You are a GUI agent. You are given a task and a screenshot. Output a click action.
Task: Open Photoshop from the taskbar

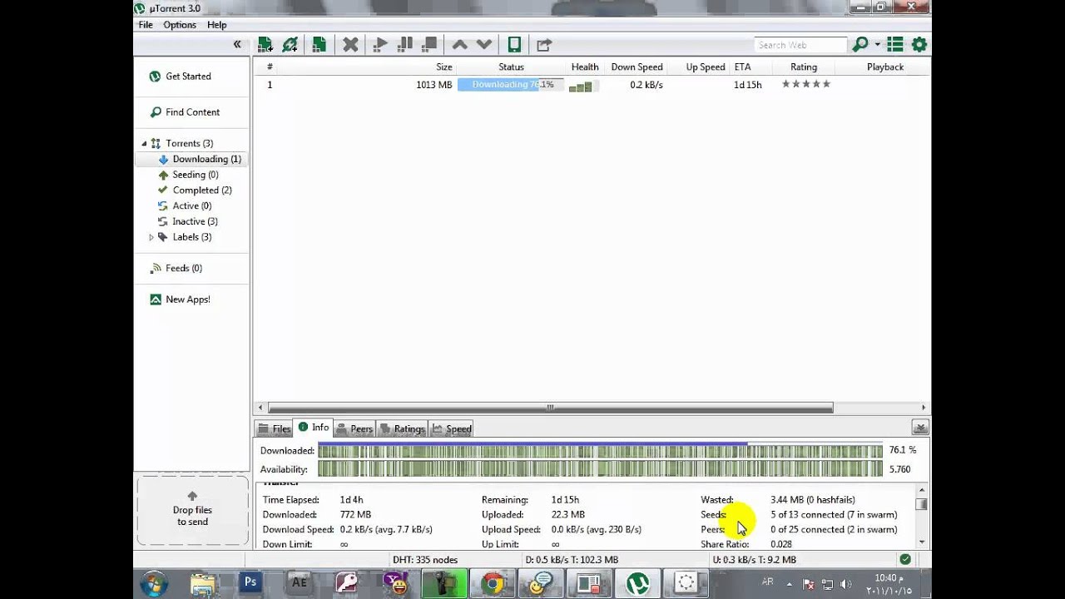250,583
